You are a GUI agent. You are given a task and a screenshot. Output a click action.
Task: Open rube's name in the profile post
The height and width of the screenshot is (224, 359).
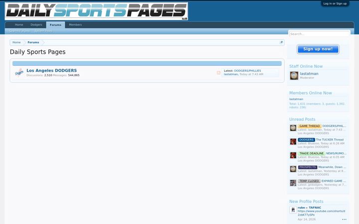pos(301,208)
